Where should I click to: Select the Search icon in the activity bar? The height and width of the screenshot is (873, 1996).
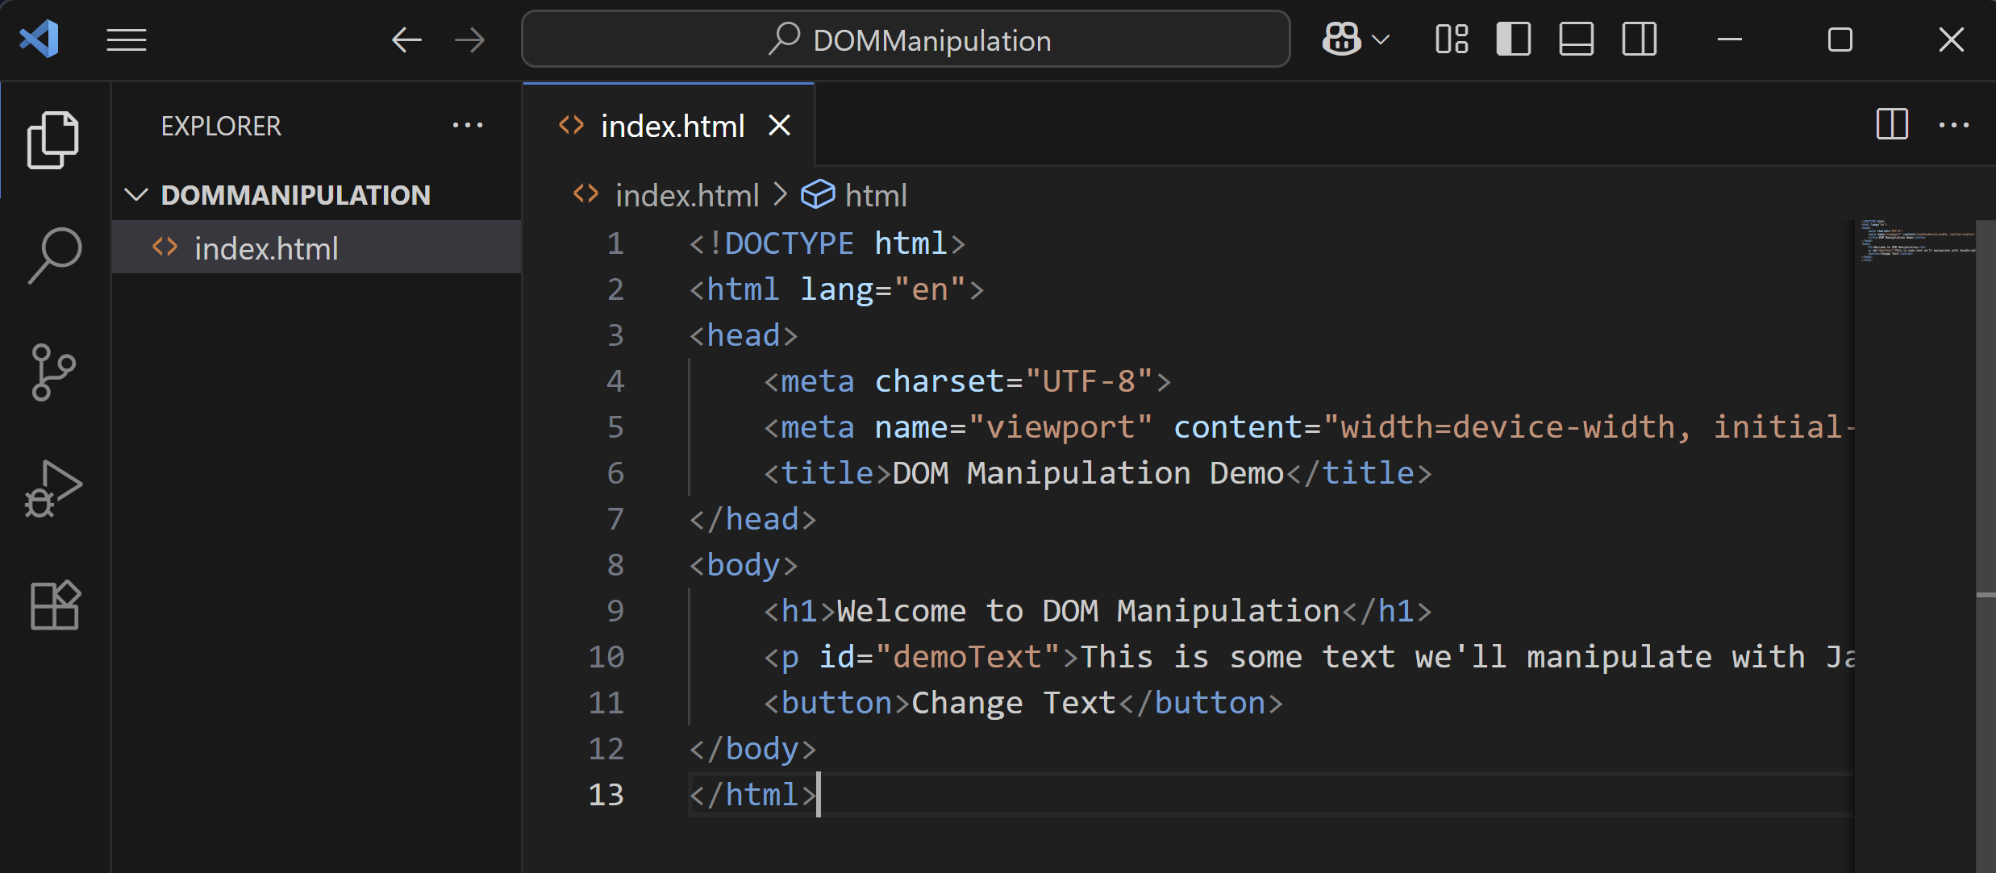(x=52, y=254)
